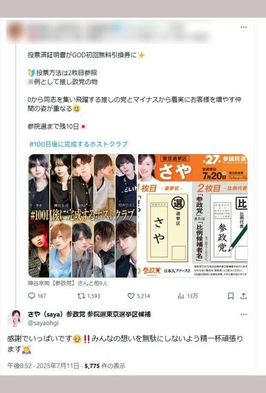The image size is (266, 393).
Task: Share the tweet via upload icon
Action: coord(243,296)
